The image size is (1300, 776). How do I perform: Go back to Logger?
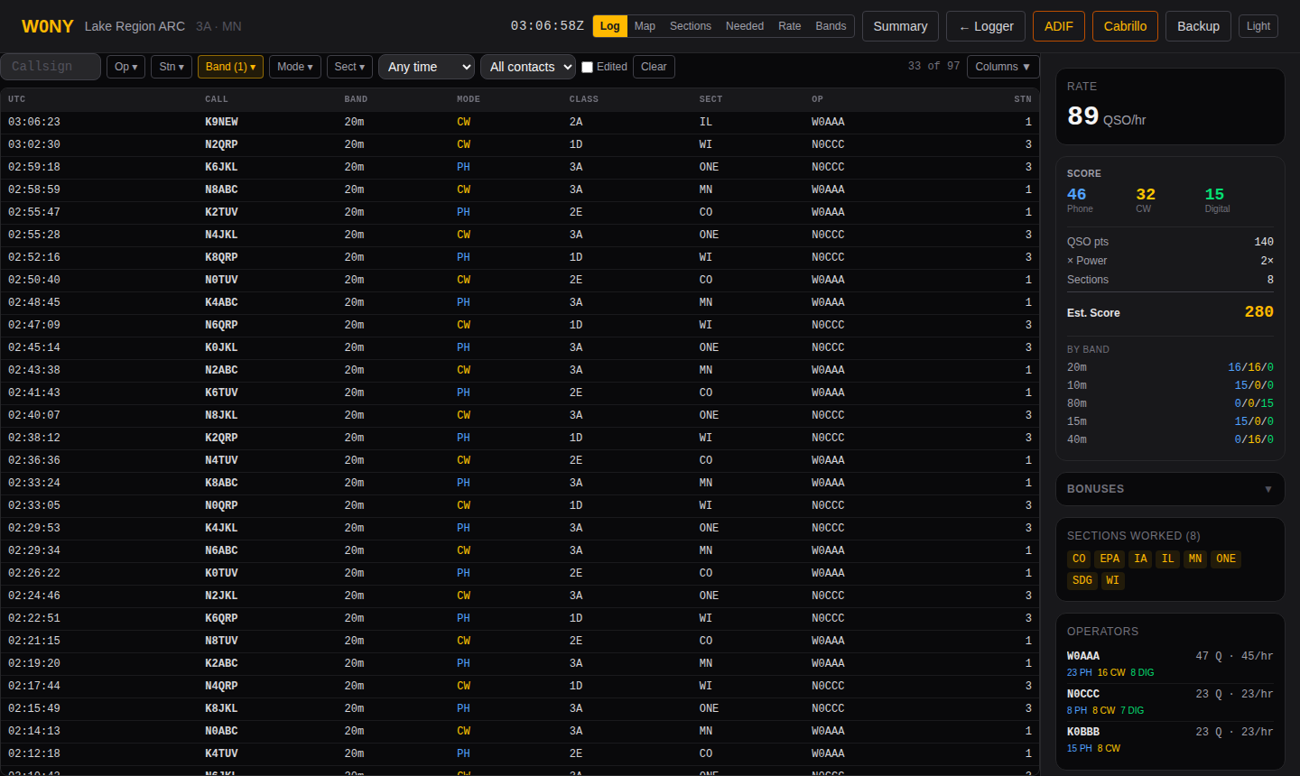(x=986, y=26)
